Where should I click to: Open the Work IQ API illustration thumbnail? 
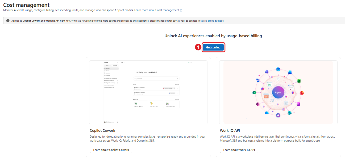click(x=278, y=92)
